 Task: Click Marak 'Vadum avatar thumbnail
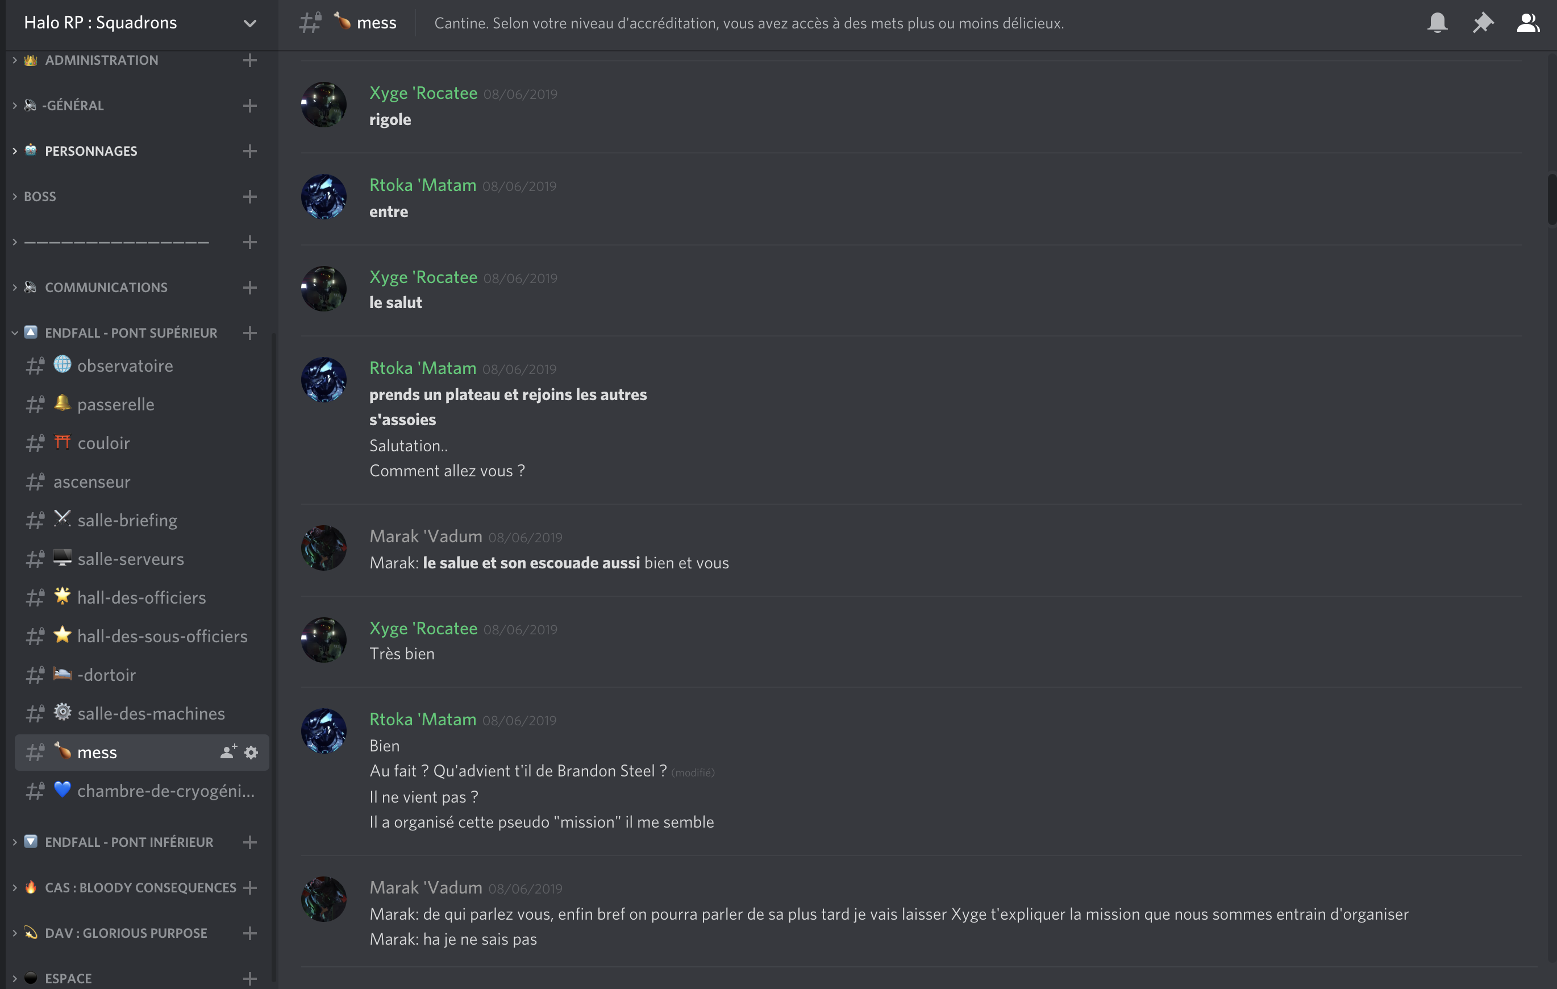(324, 548)
